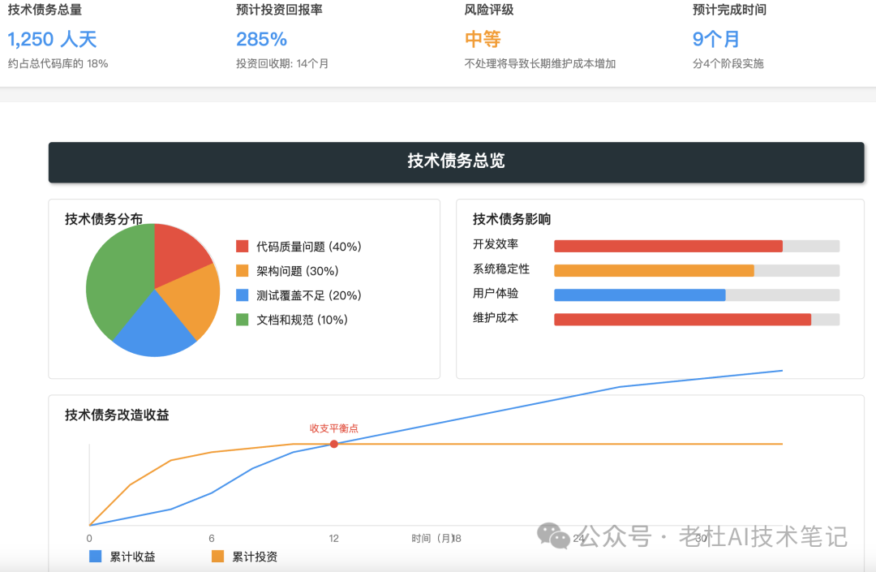Click the 文档和规范 (10%) legend text
Viewport: 876px width, 572px height.
[x=302, y=320]
